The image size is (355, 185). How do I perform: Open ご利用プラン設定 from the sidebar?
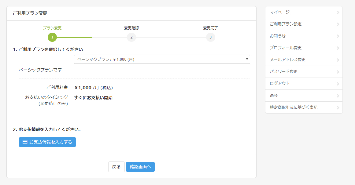[286, 24]
